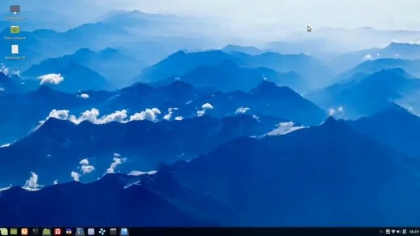Click the square tray applet icon
The width and height of the screenshot is (420, 236).
tap(388, 231)
